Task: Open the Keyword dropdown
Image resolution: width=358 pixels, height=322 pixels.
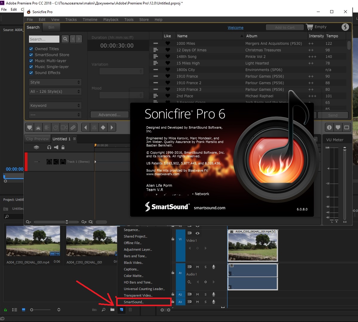Action: point(55,105)
